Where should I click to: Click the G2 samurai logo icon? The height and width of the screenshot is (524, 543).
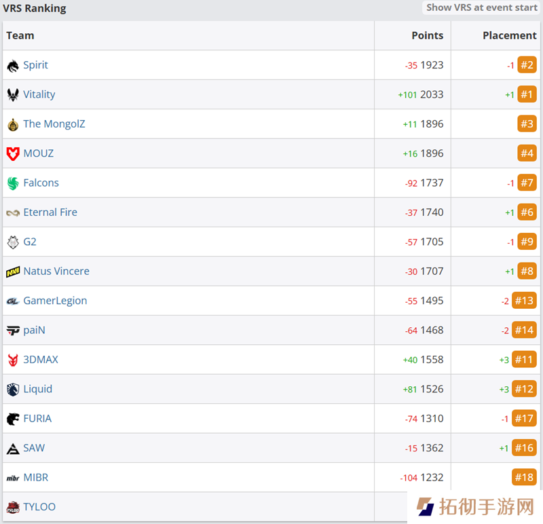click(x=13, y=242)
